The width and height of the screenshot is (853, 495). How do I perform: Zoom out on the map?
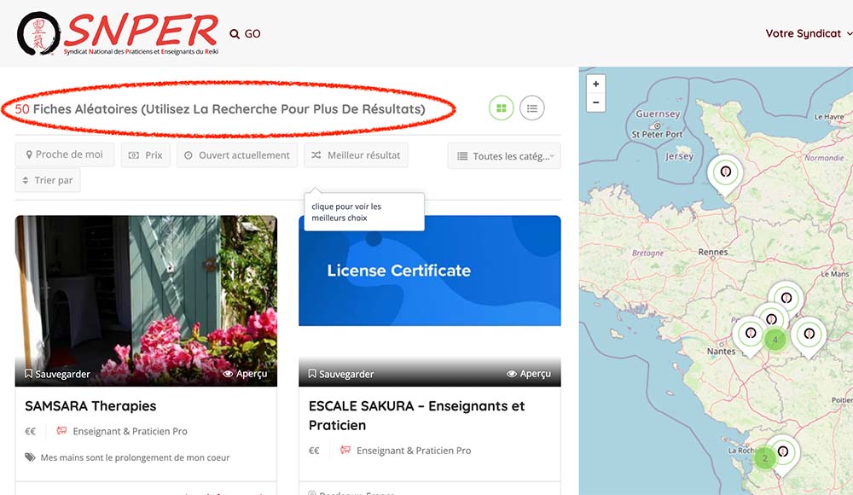(595, 102)
